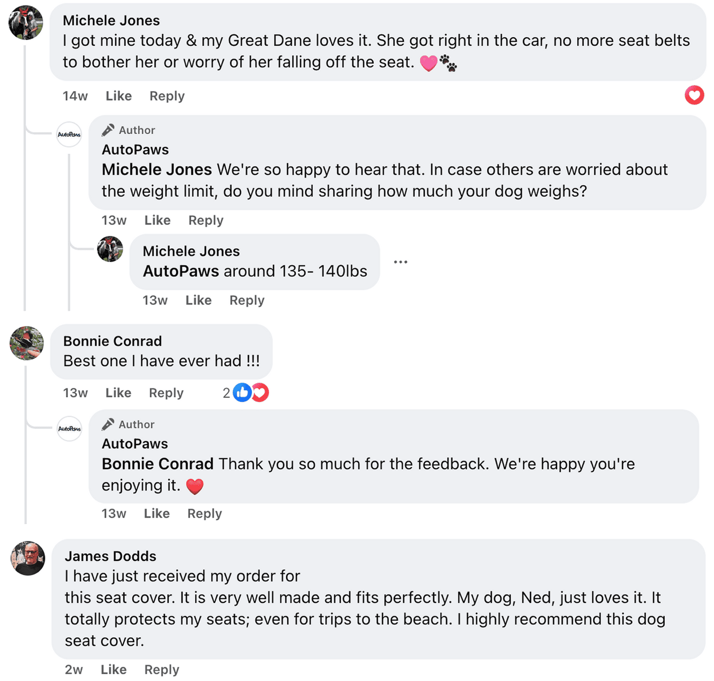This screenshot has height=681, width=714.
Task: Click Michele Jones's top comment profile picture
Action: click(26, 23)
